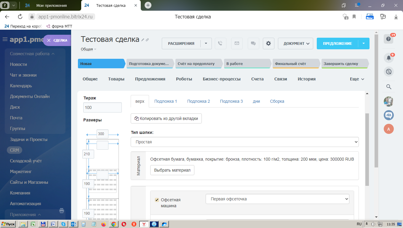Click Копировать из другой вкладки button
Image resolution: width=403 pixels, height=228 pixels.
tap(166, 118)
